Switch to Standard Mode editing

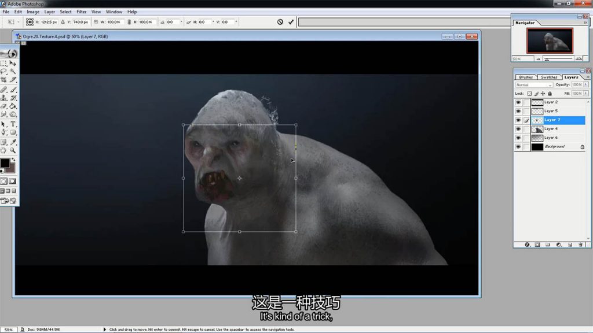coord(4,181)
